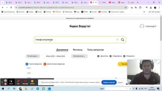Select the Screencastify Pen tool
The image size is (162, 91).
coord(18,82)
